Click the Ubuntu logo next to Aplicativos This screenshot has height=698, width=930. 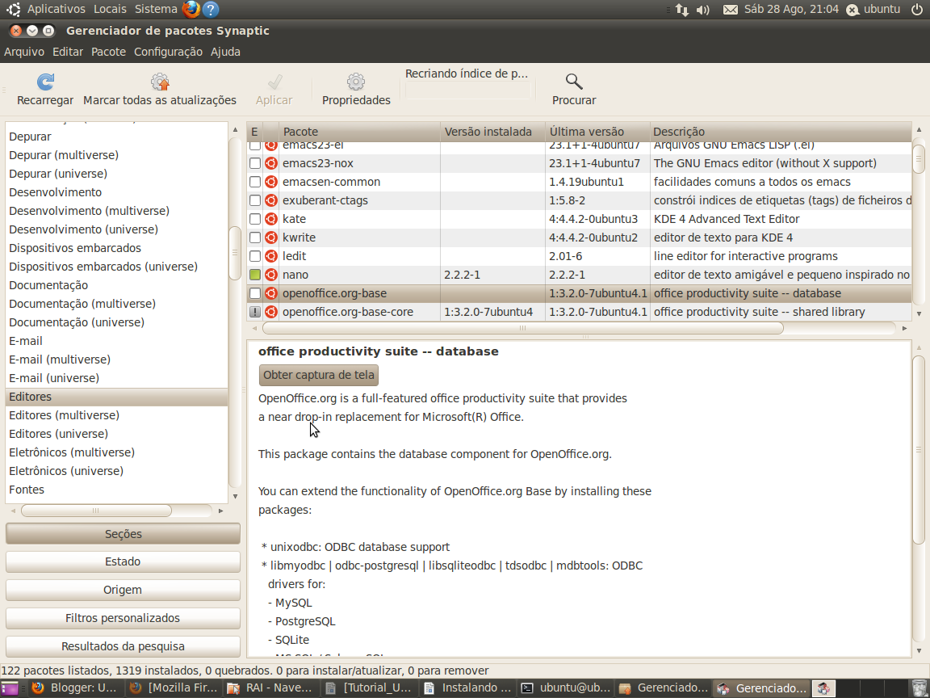pyautogui.click(x=13, y=9)
